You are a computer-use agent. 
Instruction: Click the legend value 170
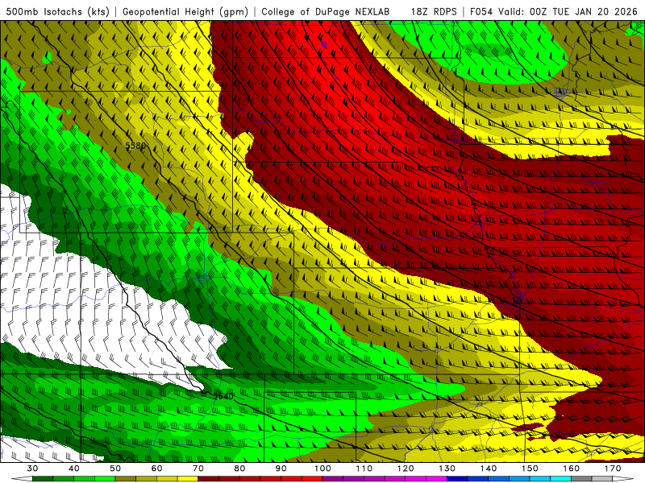click(x=613, y=469)
